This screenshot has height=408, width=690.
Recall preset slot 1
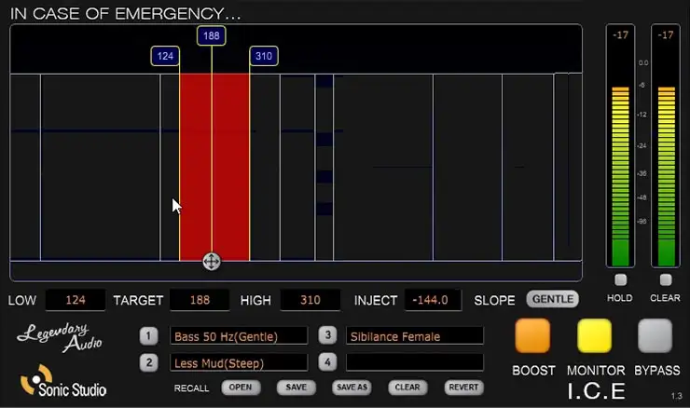tap(148, 336)
